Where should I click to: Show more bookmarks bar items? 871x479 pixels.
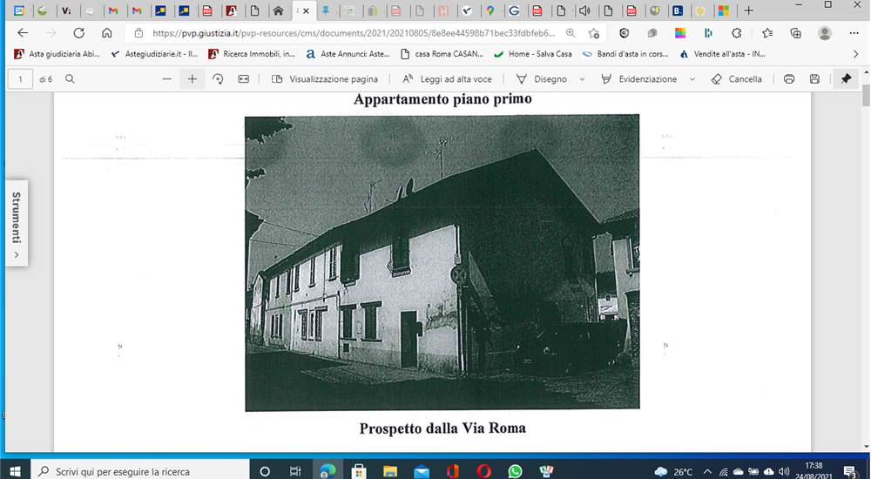coord(855,54)
